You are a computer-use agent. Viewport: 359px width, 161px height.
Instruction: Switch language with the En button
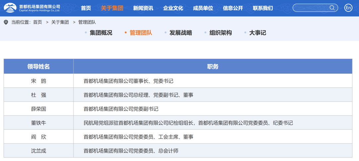point(348,8)
